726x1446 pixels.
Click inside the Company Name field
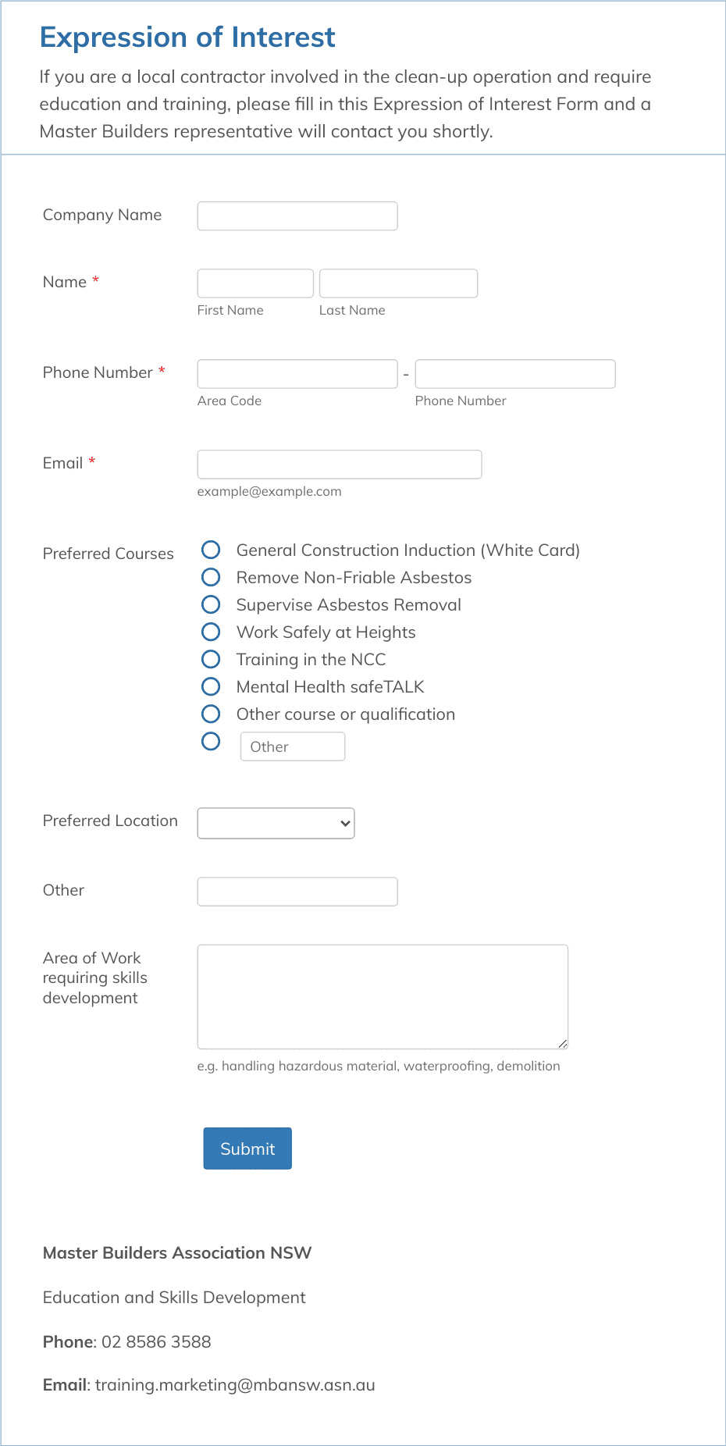(x=297, y=215)
